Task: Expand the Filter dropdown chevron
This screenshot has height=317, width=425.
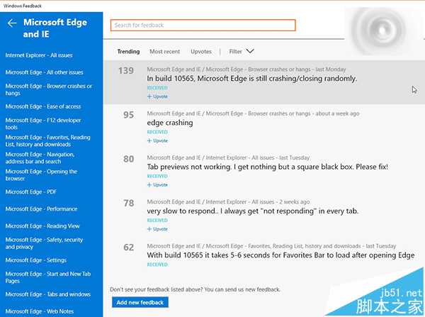Action: (249, 51)
